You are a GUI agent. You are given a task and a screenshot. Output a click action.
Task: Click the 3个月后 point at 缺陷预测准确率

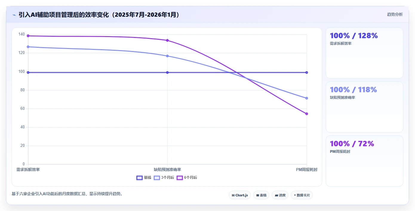(167, 56)
